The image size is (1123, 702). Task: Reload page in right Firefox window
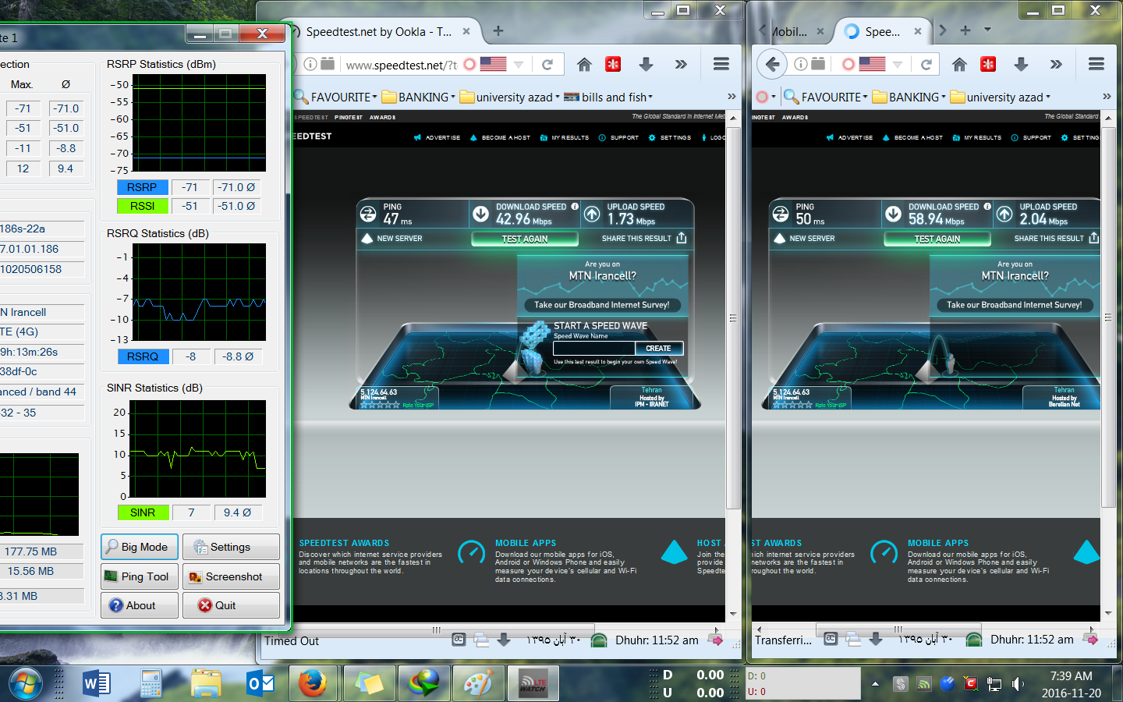tap(926, 65)
